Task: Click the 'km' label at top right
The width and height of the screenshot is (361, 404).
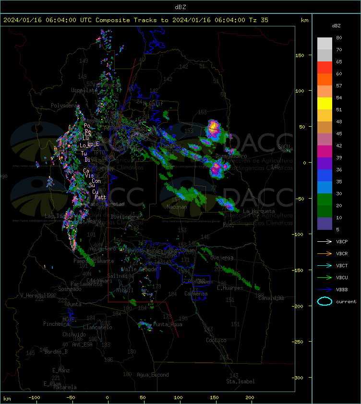Action: point(304,20)
